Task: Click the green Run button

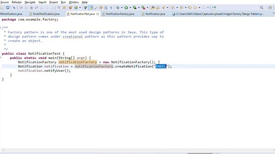Action: [x=126, y=8]
